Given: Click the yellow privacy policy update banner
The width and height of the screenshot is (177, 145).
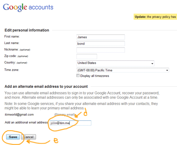Looking at the screenshot, I should click(155, 17).
